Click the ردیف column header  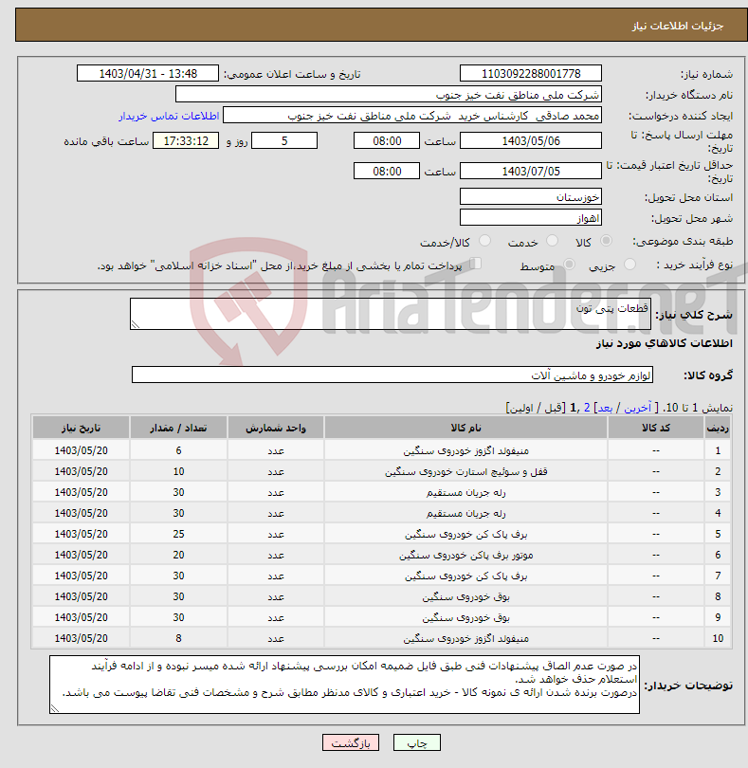click(718, 428)
